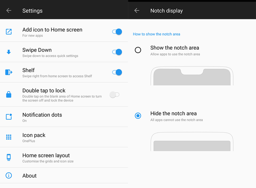Click 'Swipe down to access quick settings' text
This screenshot has width=256, height=188.
point(50,56)
